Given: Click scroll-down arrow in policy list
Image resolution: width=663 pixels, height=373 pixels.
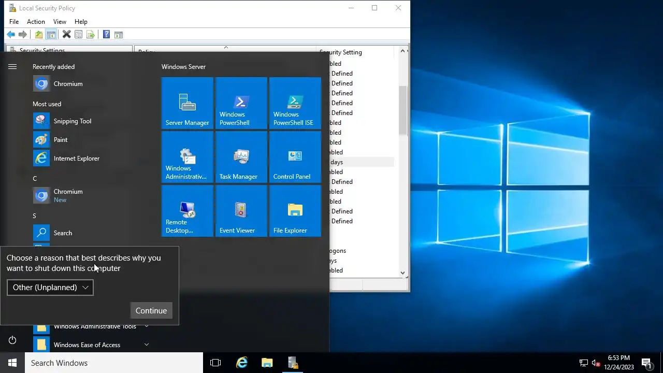Looking at the screenshot, I should click(402, 272).
